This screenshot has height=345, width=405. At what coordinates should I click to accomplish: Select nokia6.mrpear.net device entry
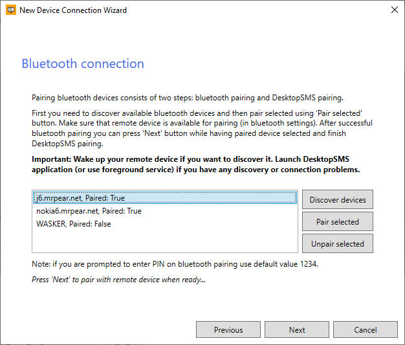(x=88, y=211)
